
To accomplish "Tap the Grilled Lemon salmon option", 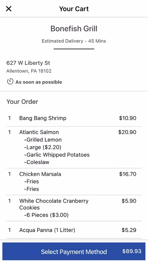I will tap(43, 140).
